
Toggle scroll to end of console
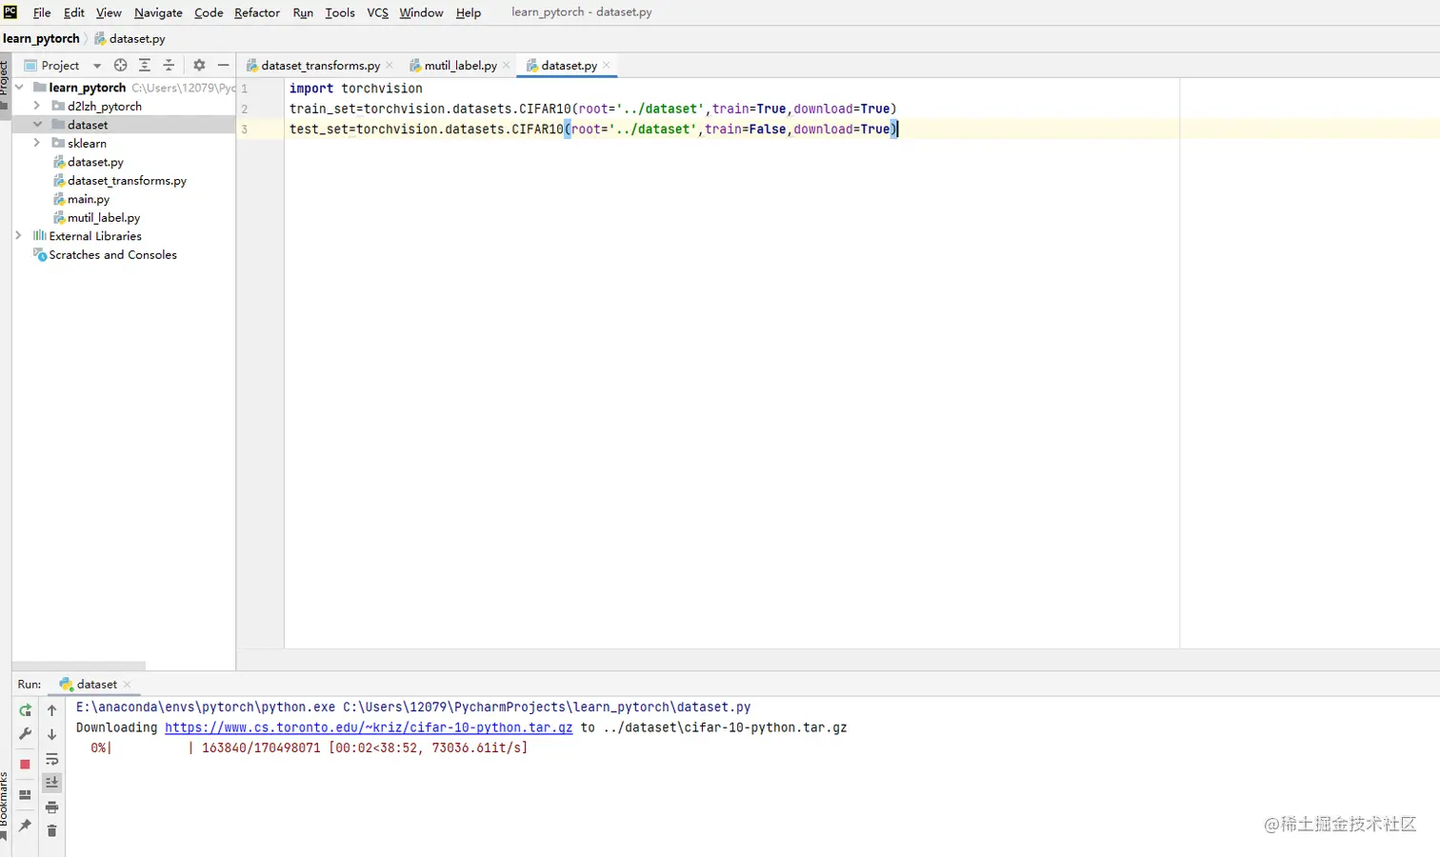[52, 783]
